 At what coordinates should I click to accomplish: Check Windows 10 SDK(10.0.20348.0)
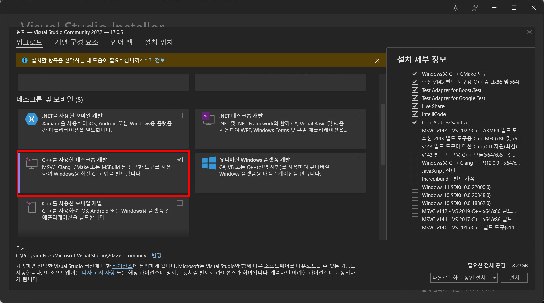(415, 195)
